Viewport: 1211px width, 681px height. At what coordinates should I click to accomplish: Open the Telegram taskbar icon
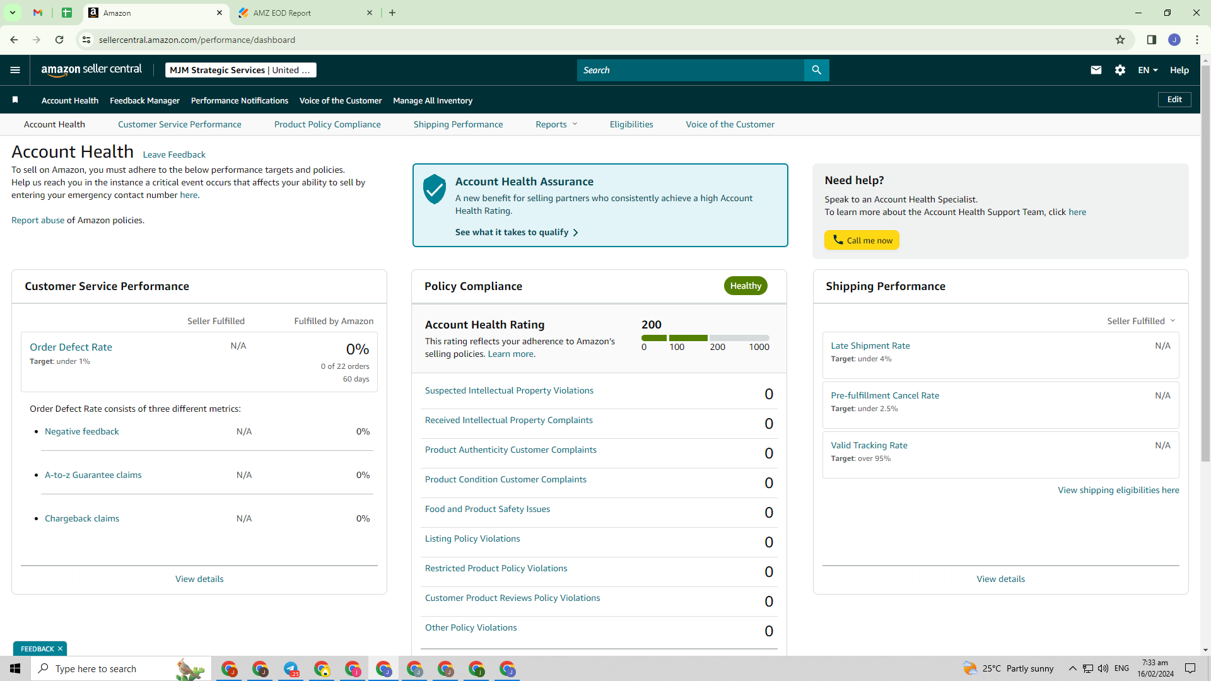291,668
